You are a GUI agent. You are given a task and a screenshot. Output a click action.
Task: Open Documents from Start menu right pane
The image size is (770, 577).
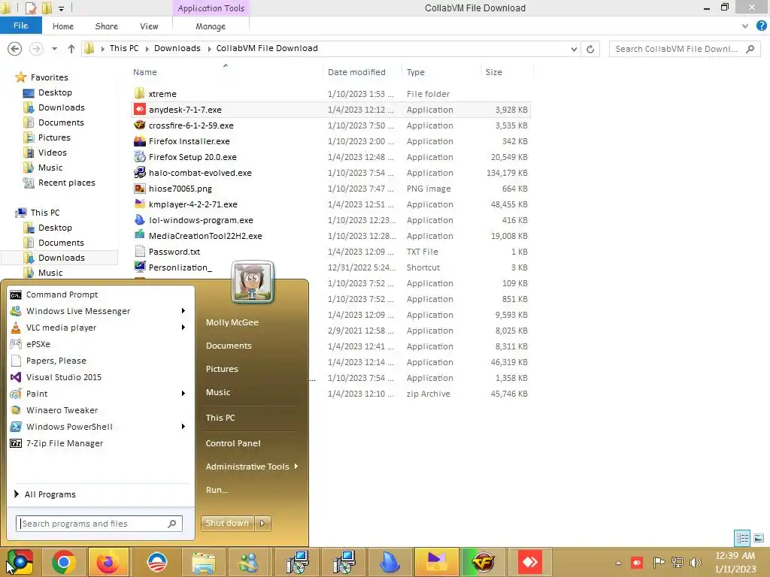(229, 346)
